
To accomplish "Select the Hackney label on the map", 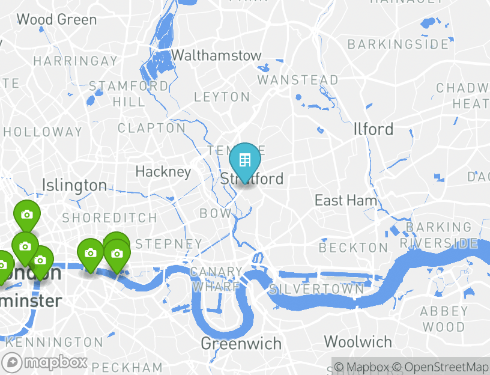I will 163,172.
